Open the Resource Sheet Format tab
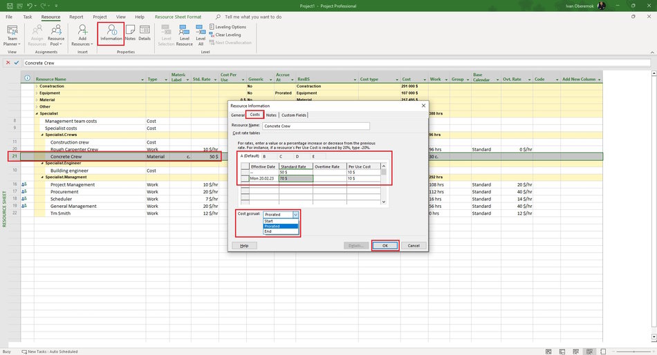657x355 pixels. (178, 17)
